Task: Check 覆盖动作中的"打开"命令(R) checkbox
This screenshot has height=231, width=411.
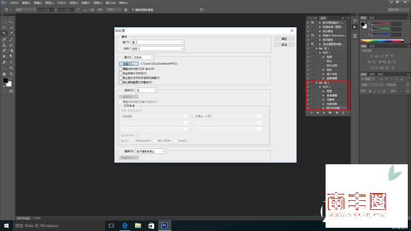Action: 121,69
